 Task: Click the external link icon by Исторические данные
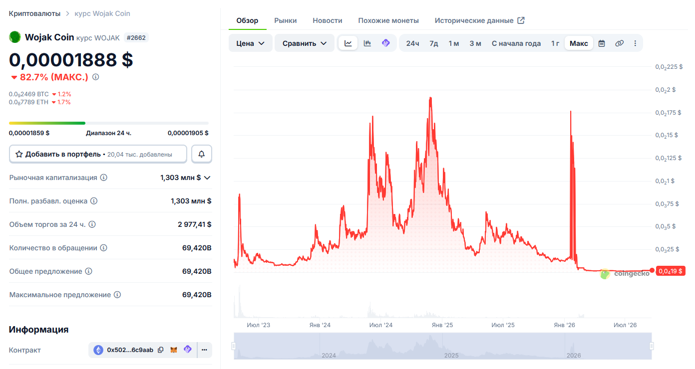click(521, 20)
